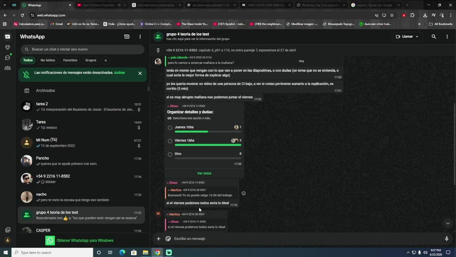Open Windows Start menu

pos(5,252)
